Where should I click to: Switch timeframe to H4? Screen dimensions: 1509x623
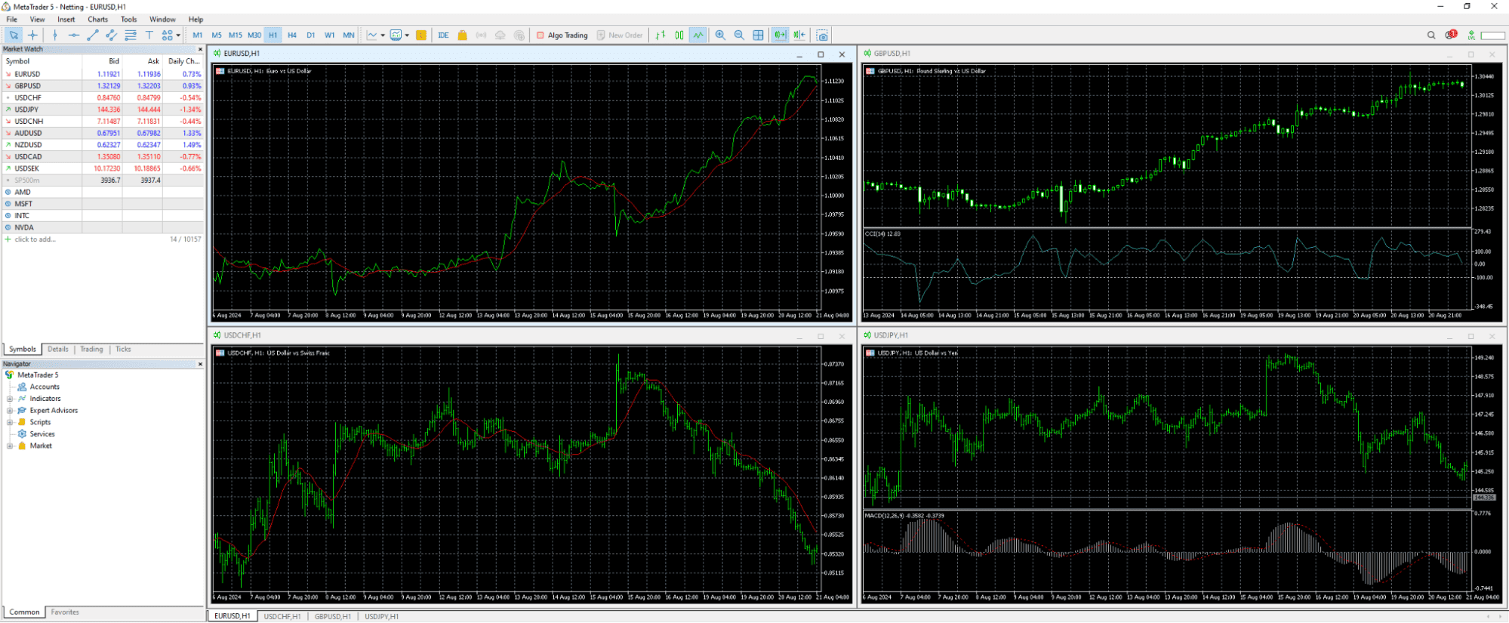click(292, 35)
